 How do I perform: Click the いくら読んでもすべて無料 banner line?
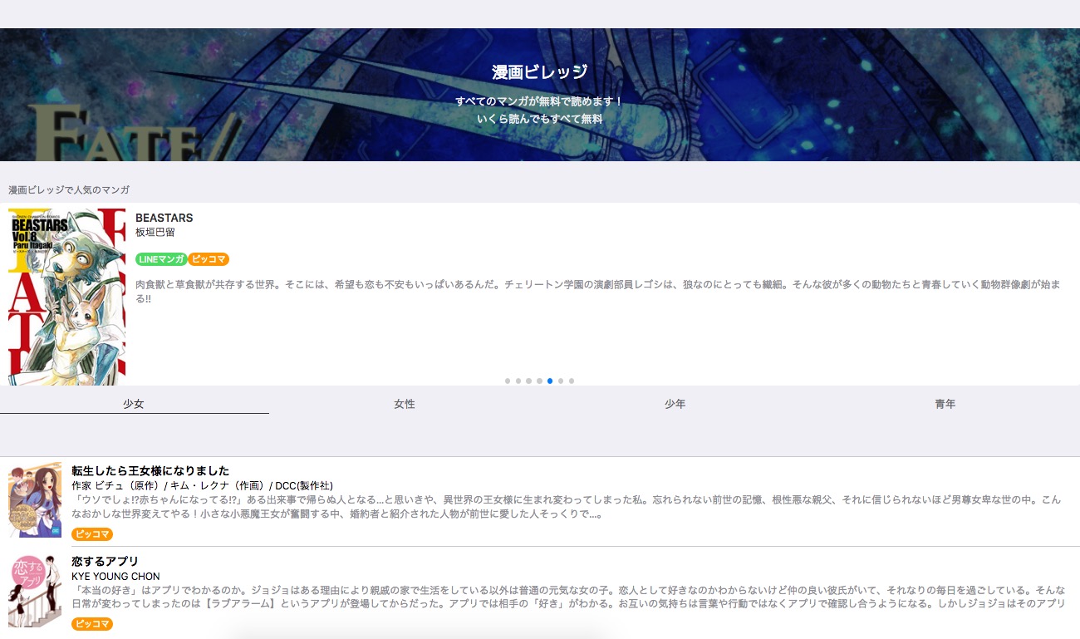[539, 119]
